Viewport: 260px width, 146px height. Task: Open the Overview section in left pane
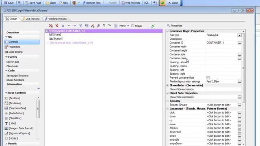(13, 32)
